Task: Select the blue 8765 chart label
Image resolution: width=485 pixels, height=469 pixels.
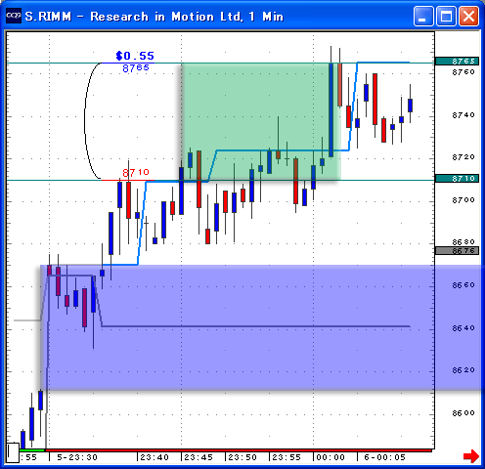Action: tap(136, 68)
